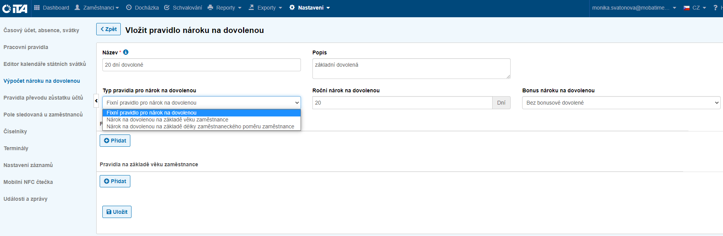This screenshot has height=236, width=723.
Task: Choose option based on délky zaměstnaneckého poměru
Action: click(200, 126)
